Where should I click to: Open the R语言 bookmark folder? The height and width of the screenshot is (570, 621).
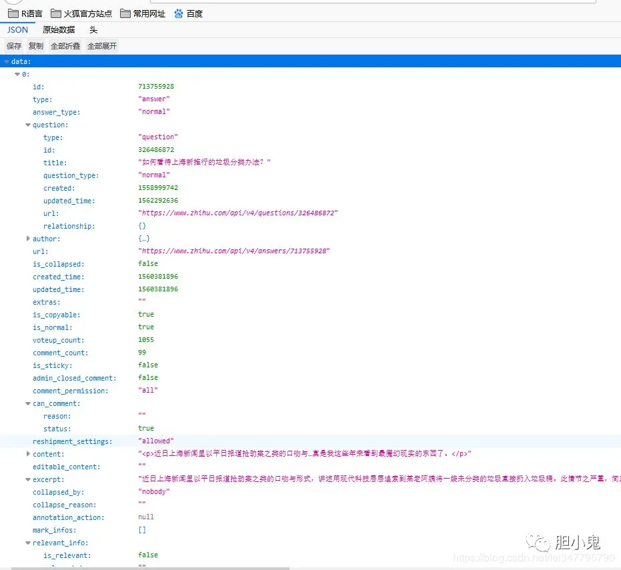point(25,14)
